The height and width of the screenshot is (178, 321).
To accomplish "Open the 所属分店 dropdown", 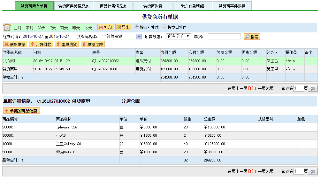I will click(x=179, y=36).
